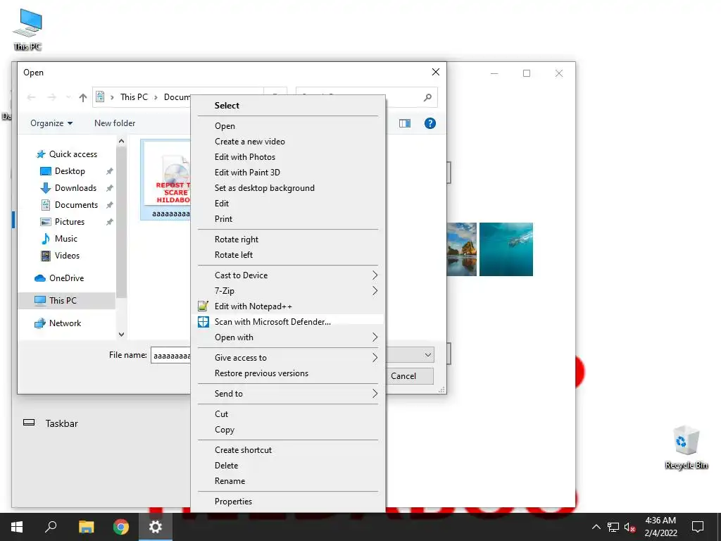The height and width of the screenshot is (541, 721).
Task: Choose Edit with Paint 3D
Action: tap(289, 173)
